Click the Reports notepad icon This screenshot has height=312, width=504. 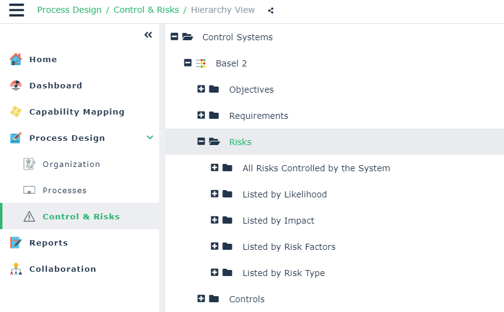coord(16,243)
